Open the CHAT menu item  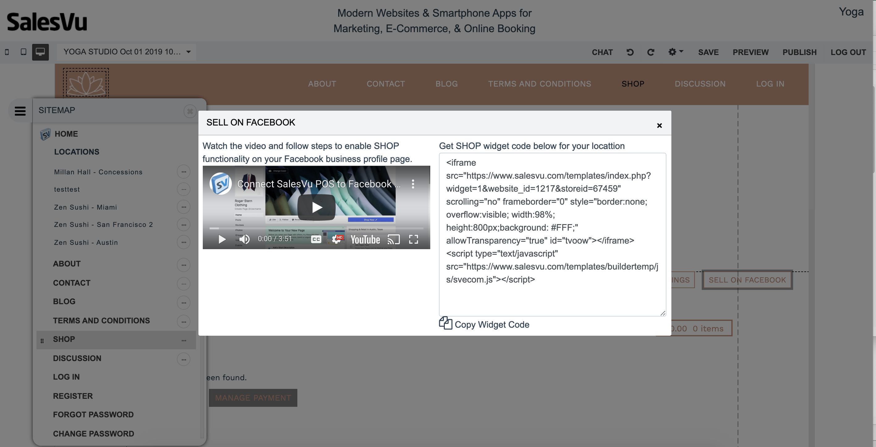[602, 52]
